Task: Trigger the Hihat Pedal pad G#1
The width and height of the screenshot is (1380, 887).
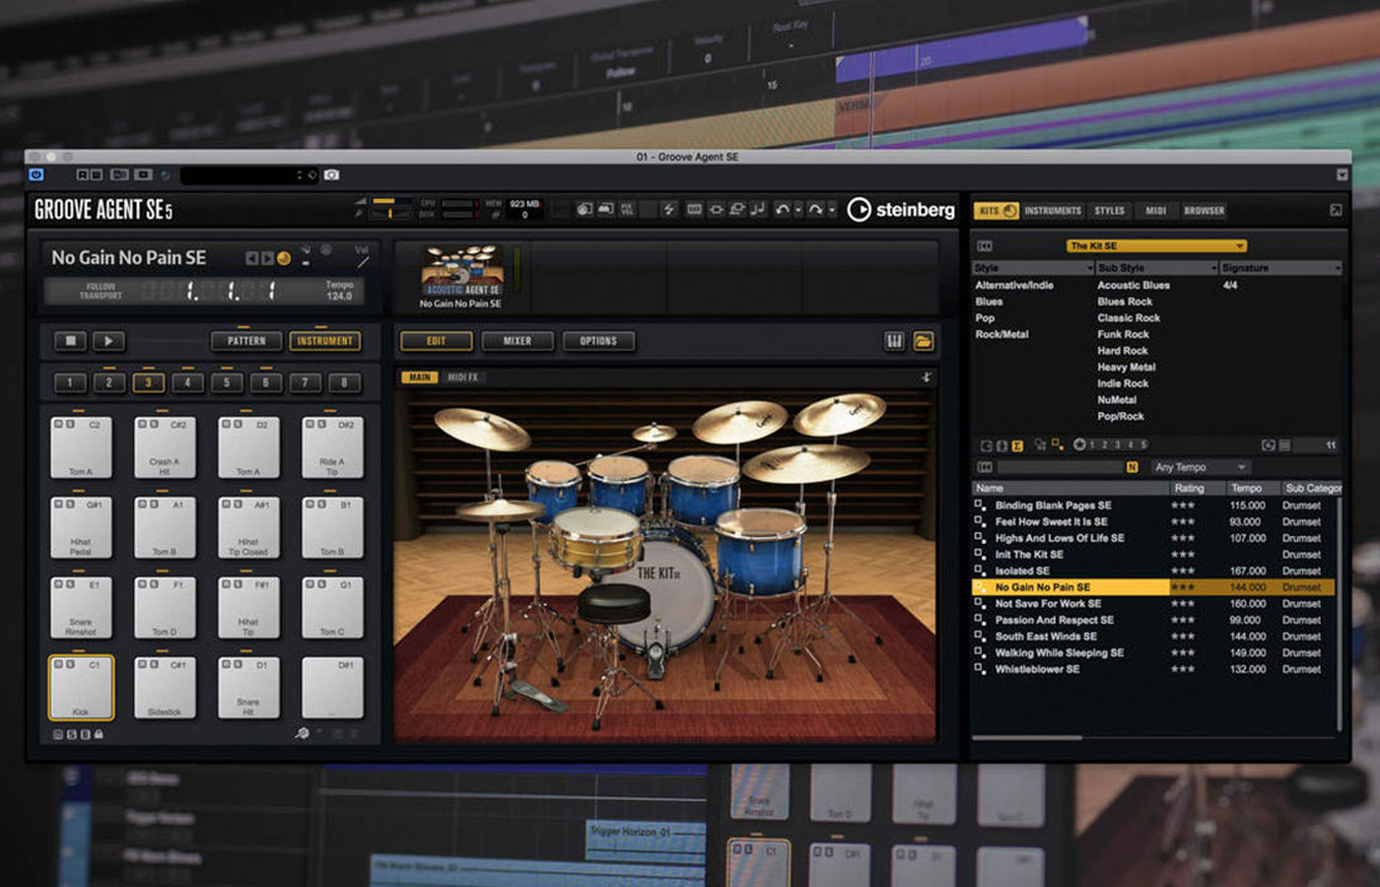Action: click(81, 527)
